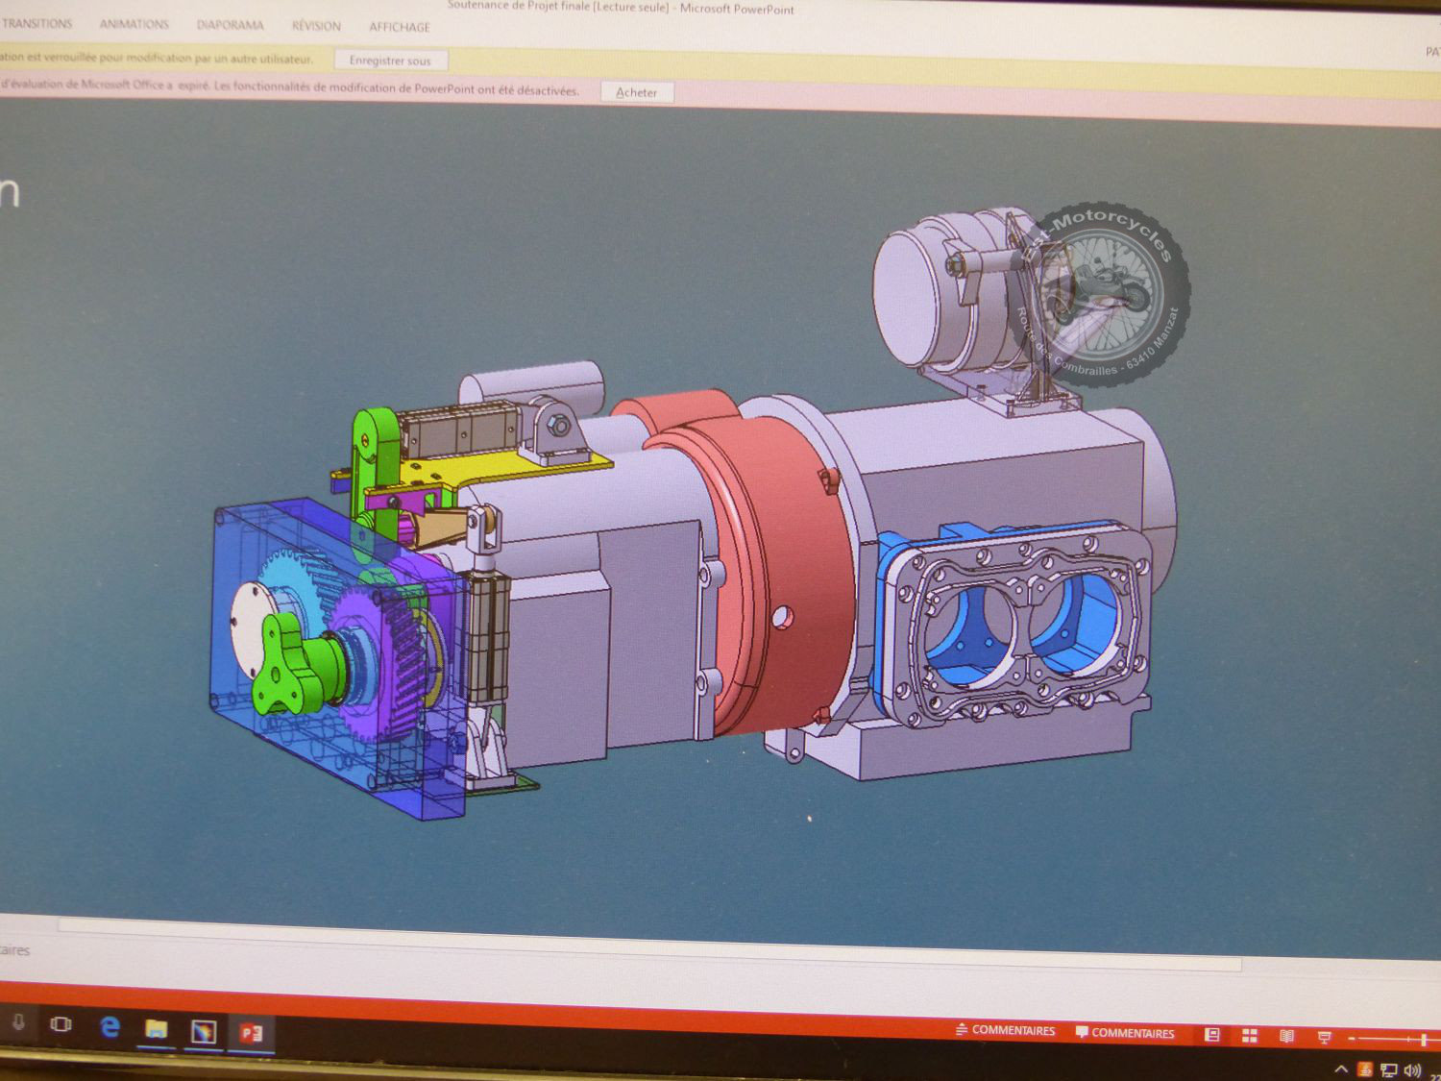This screenshot has height=1081, width=1441.
Task: Open the DIAPORAMA ribbon tab
Action: point(231,25)
